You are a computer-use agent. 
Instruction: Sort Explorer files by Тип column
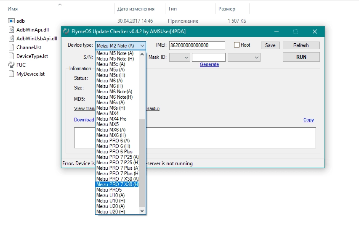pos(172,9)
